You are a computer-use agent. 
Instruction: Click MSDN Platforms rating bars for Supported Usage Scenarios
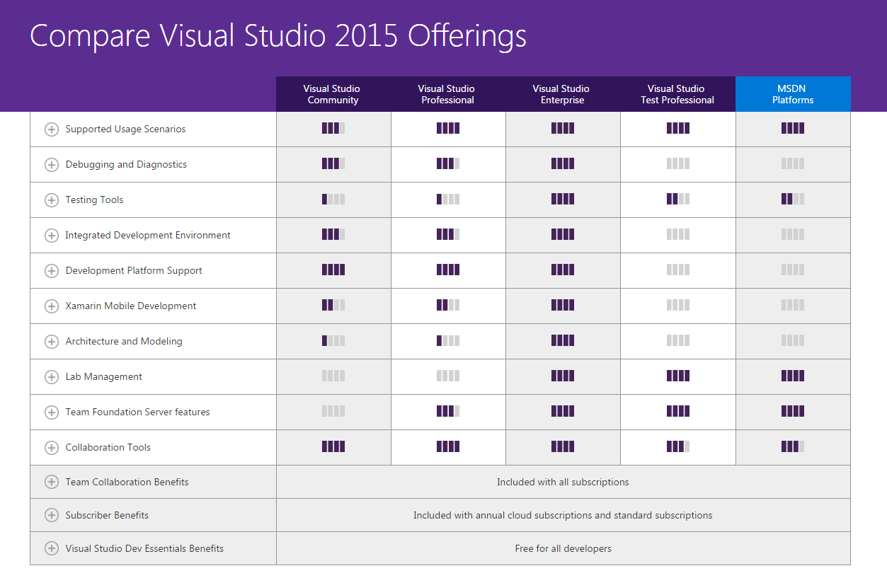pyautogui.click(x=793, y=129)
